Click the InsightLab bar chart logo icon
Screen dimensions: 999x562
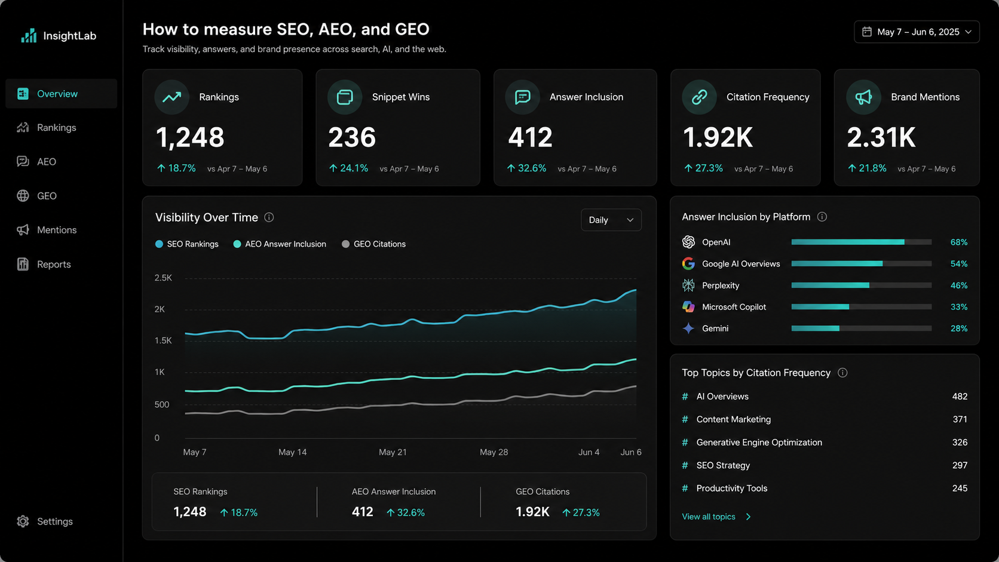pyautogui.click(x=29, y=36)
